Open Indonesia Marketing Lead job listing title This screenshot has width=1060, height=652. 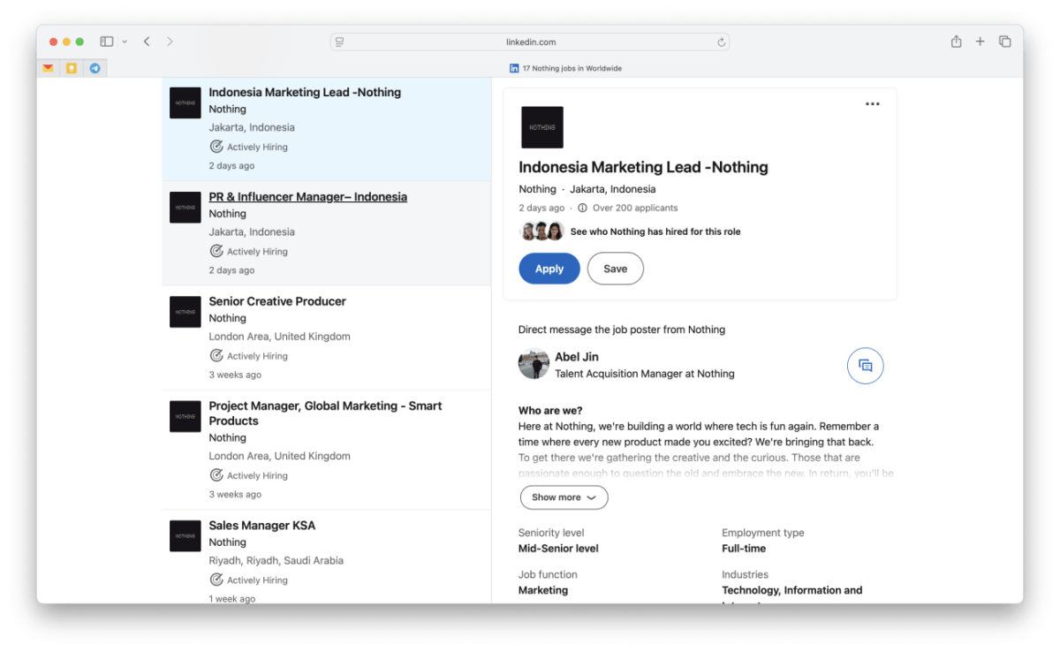(x=305, y=92)
